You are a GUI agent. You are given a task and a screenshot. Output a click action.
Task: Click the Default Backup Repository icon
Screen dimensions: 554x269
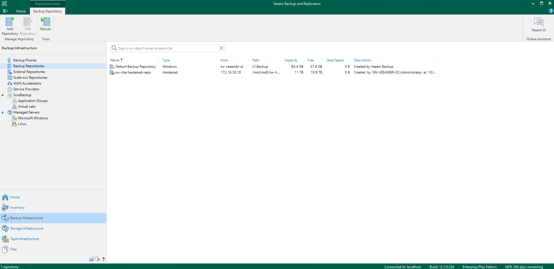[112, 67]
